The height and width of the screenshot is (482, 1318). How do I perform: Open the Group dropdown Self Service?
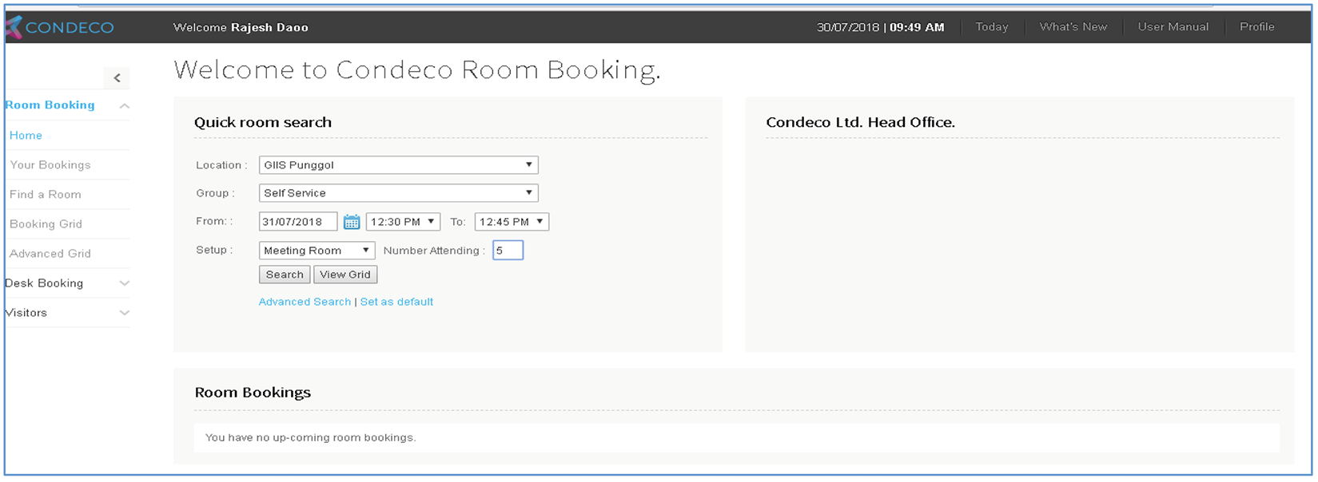399,193
